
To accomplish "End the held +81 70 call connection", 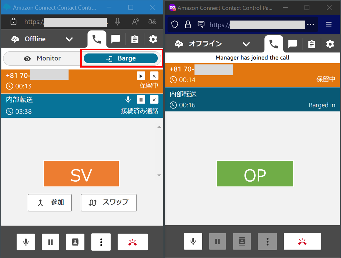I will (154, 76).
